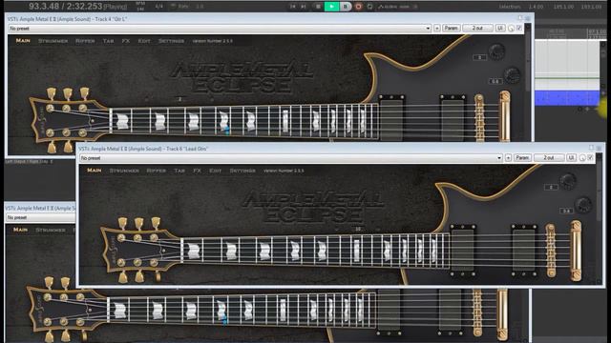Click the + preset button in Gtr L window

(x=437, y=29)
